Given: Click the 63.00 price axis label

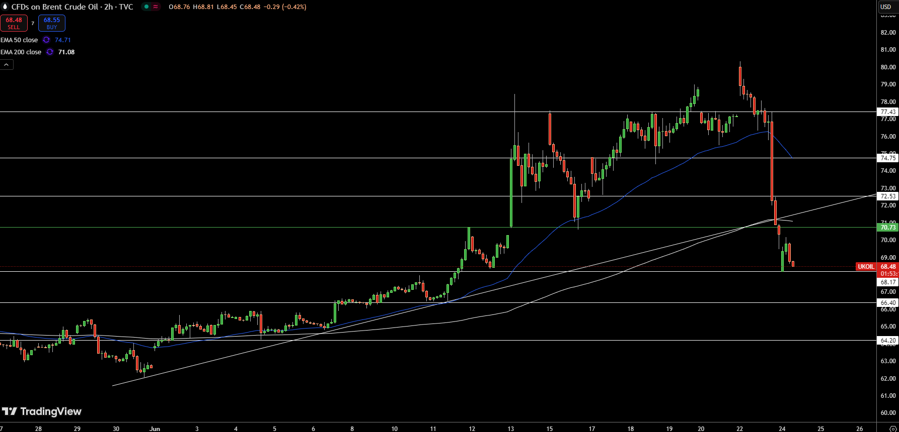Looking at the screenshot, I should tap(888, 361).
